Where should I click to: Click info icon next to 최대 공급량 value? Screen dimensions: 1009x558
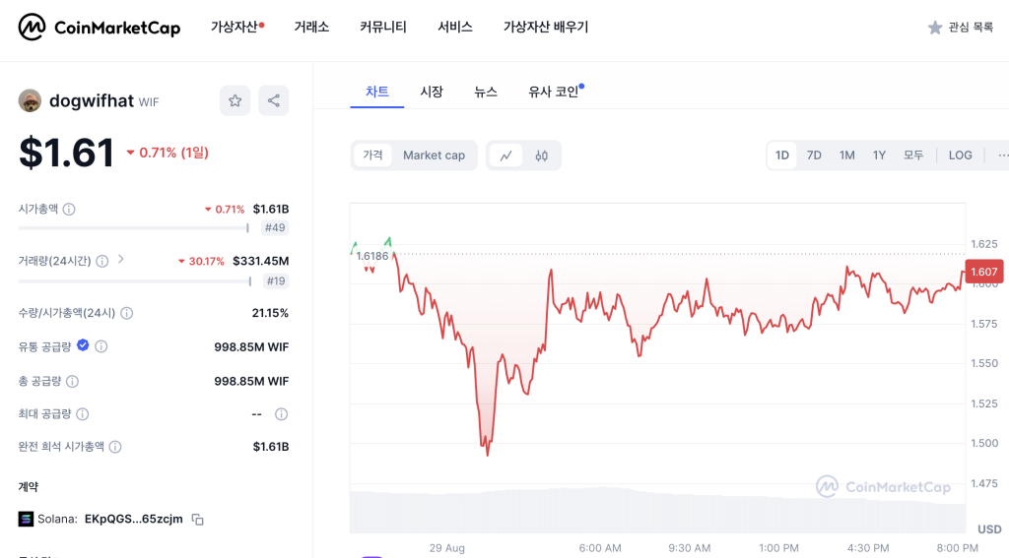pos(281,414)
